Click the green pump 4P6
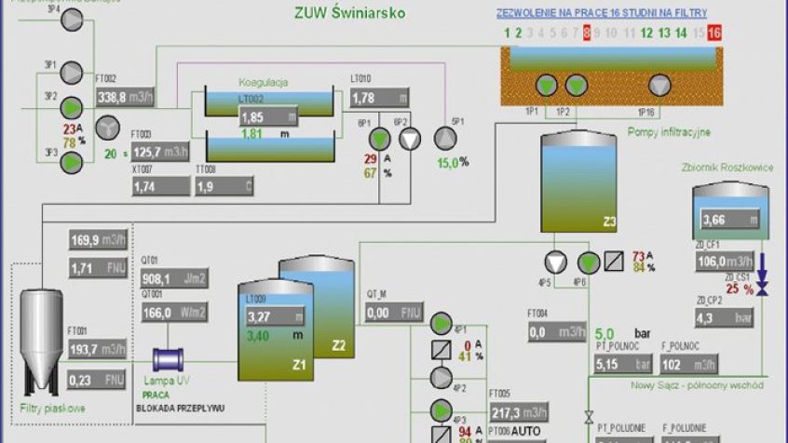 pyautogui.click(x=589, y=262)
